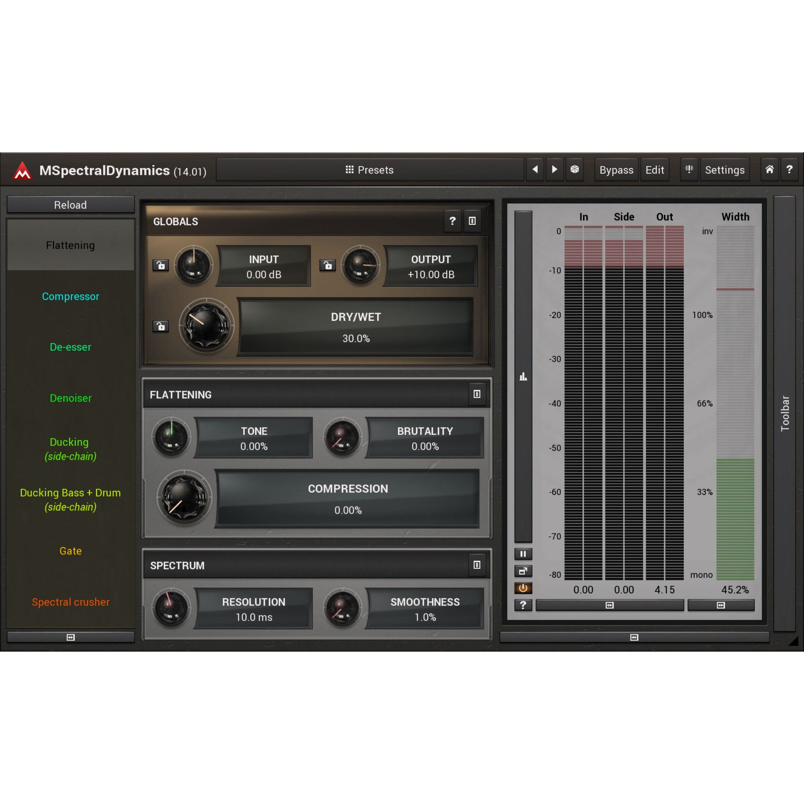
Task: Pause the meters
Action: pyautogui.click(x=523, y=554)
